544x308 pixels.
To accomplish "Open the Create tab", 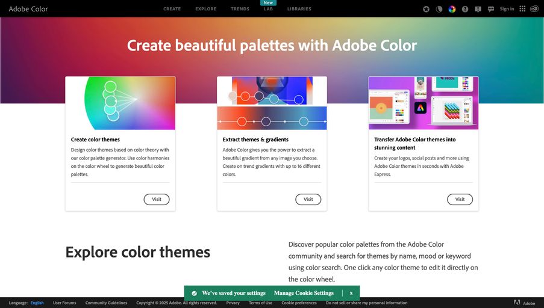I will 172,9.
